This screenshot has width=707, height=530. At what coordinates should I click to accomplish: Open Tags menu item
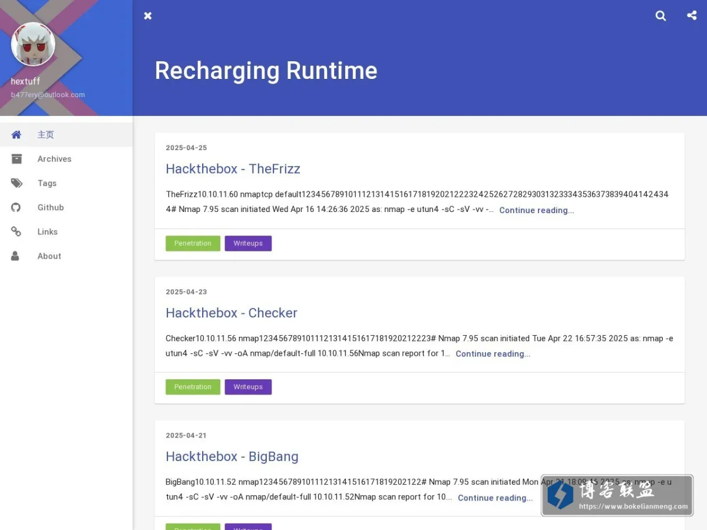click(x=66, y=183)
